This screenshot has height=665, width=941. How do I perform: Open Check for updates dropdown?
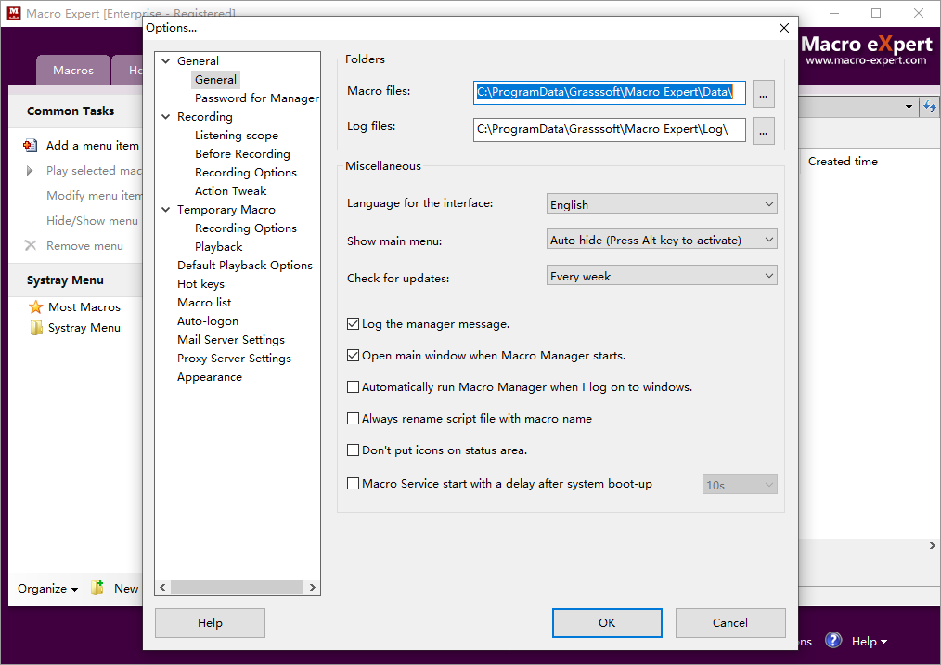[x=662, y=276]
